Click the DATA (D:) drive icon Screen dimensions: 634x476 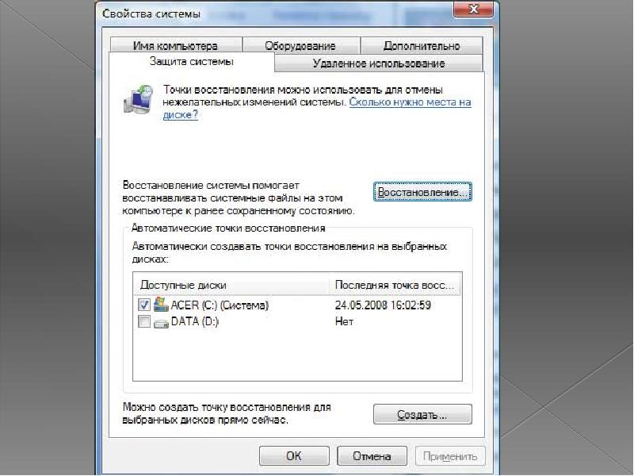pyautogui.click(x=161, y=323)
